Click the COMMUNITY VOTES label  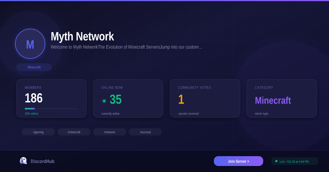[x=195, y=88]
